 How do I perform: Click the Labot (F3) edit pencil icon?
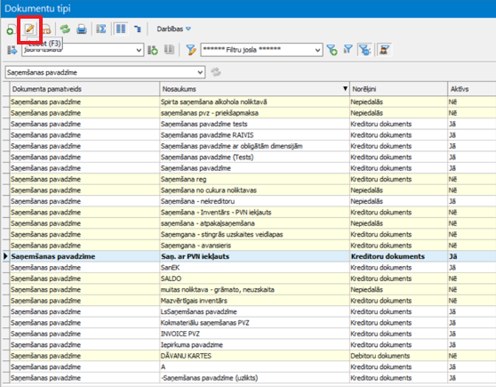pyautogui.click(x=29, y=28)
